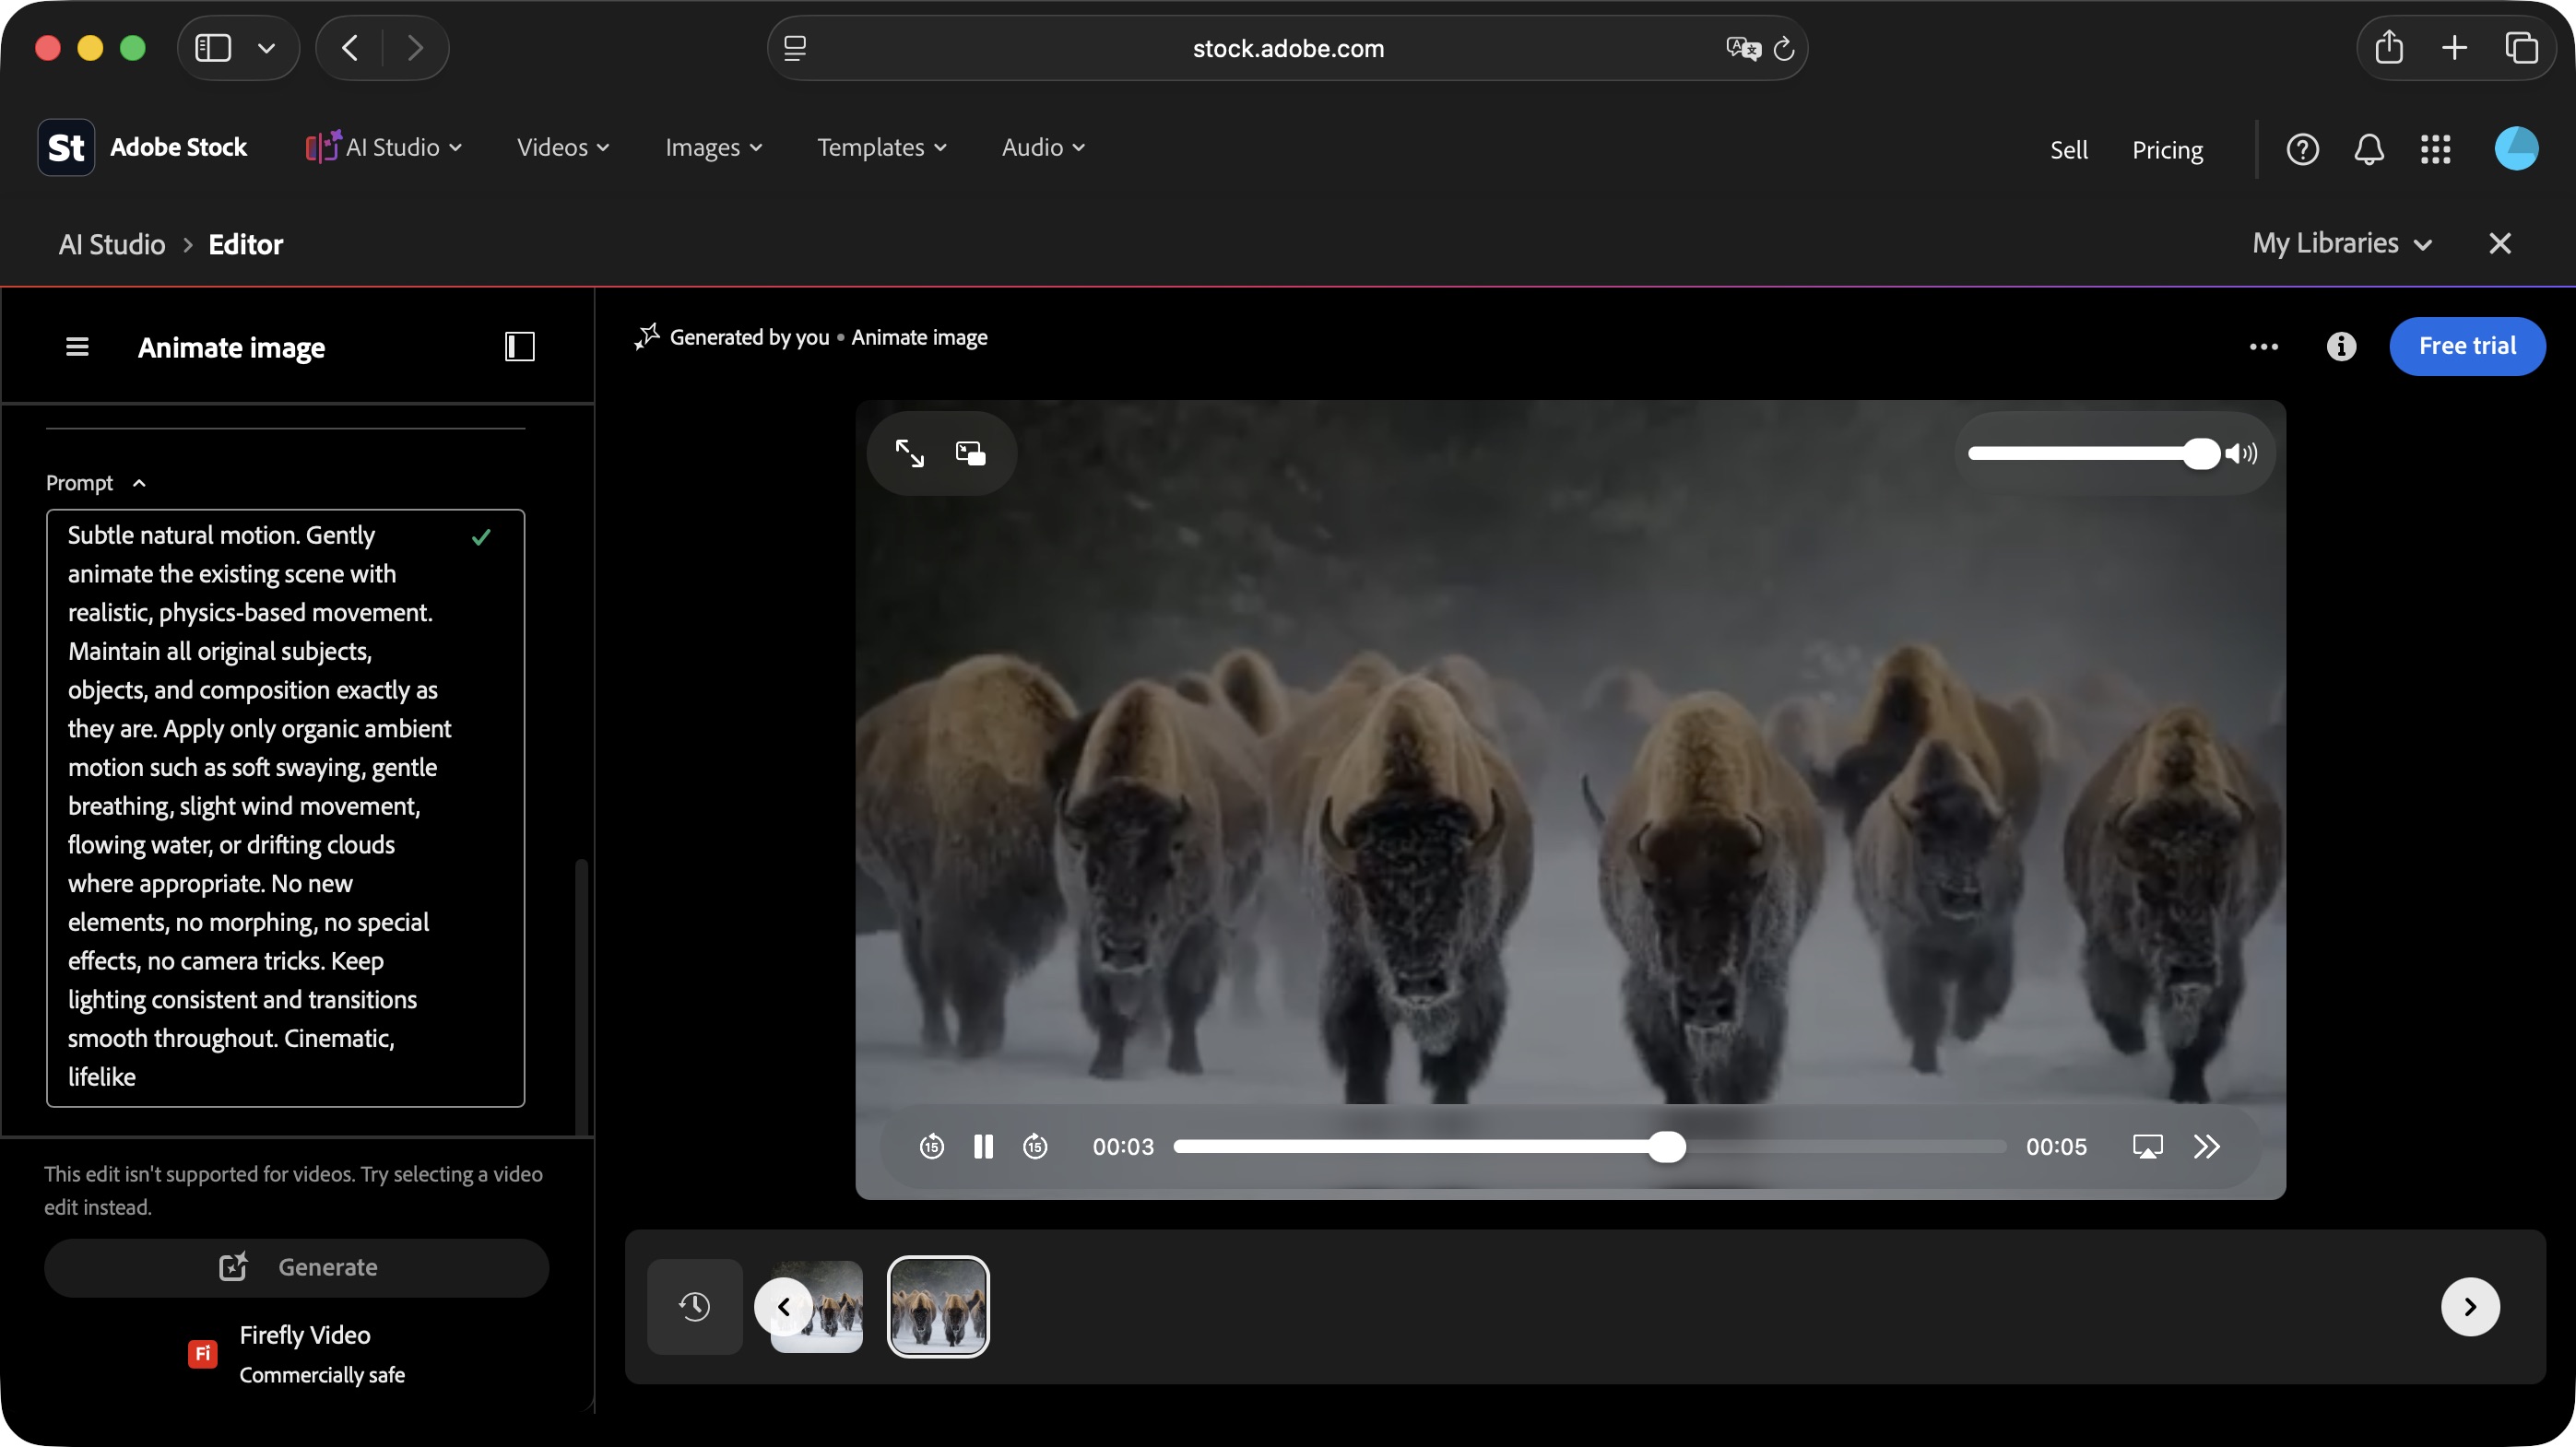The height and width of the screenshot is (1447, 2576).
Task: Open the page reader menu icon
Action: 795,48
